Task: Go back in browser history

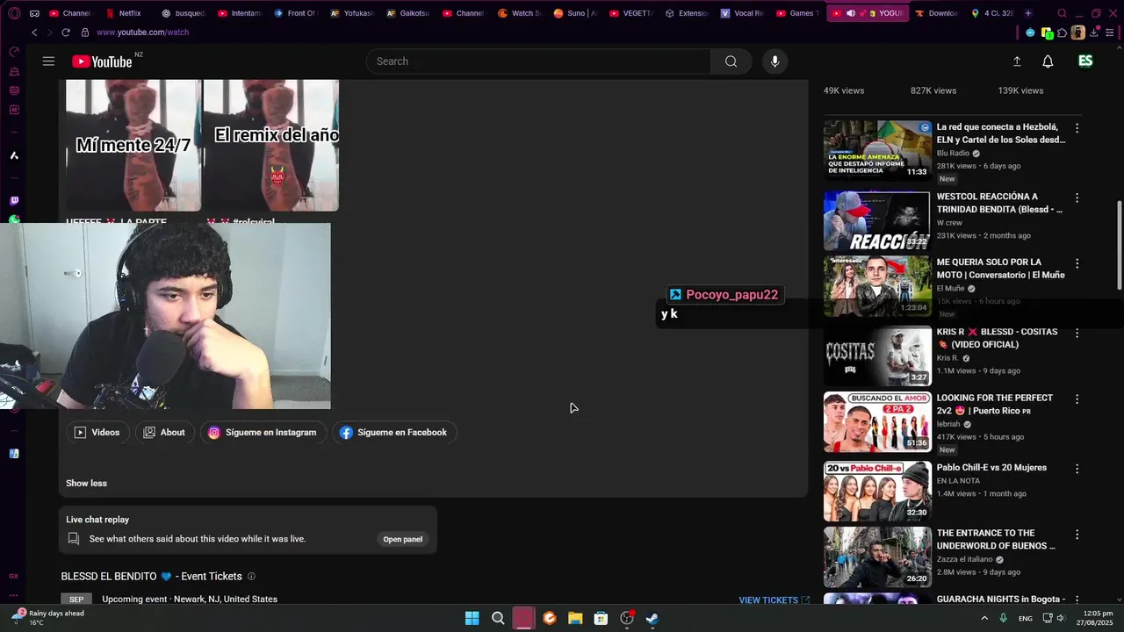Action: (x=34, y=32)
